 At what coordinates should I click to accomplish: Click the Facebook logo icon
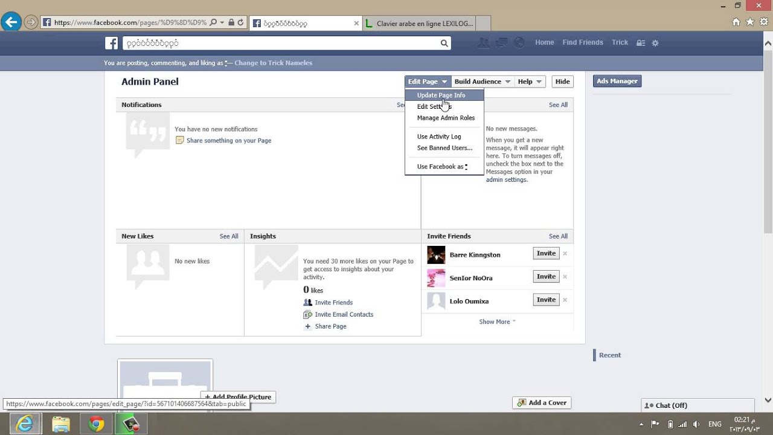coord(111,43)
